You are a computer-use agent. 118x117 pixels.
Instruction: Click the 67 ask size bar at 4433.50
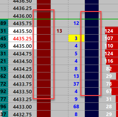115,91
